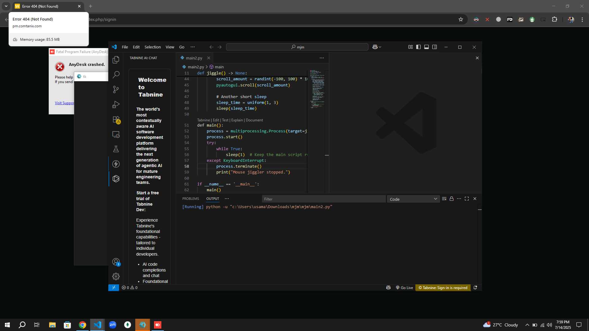Viewport: 589px width, 331px height.
Task: Clear the output panel
Action: pos(444,199)
